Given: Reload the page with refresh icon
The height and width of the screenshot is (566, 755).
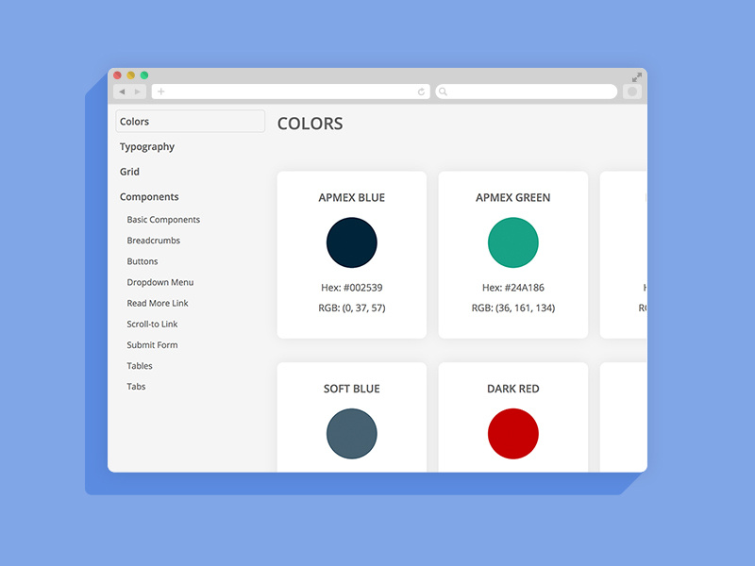Looking at the screenshot, I should [421, 92].
